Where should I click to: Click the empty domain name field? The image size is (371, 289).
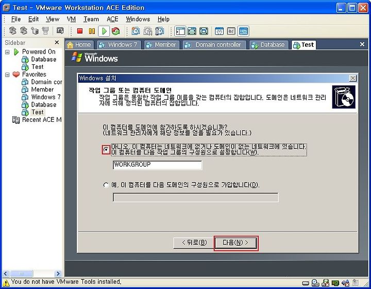(x=195, y=197)
